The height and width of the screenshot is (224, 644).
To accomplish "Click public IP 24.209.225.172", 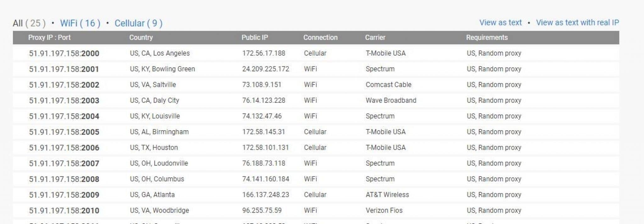I will click(x=265, y=69).
